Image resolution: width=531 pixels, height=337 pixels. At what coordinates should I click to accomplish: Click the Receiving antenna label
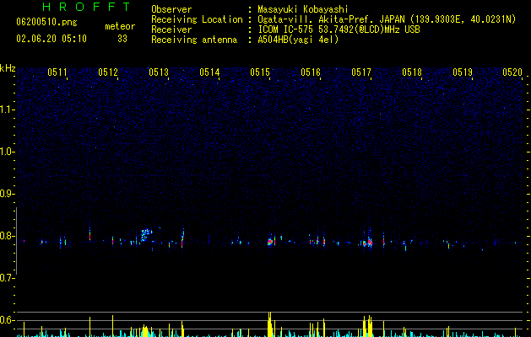coord(194,40)
